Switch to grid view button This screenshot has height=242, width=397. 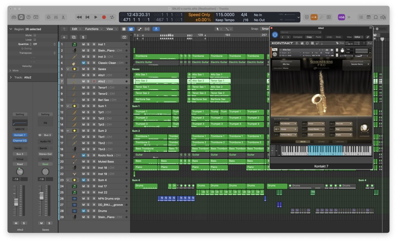click(124, 29)
